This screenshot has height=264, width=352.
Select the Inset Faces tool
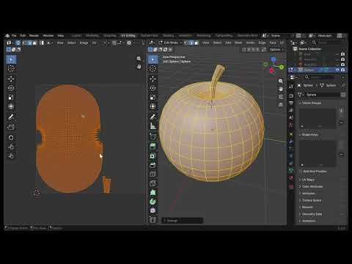[153, 156]
